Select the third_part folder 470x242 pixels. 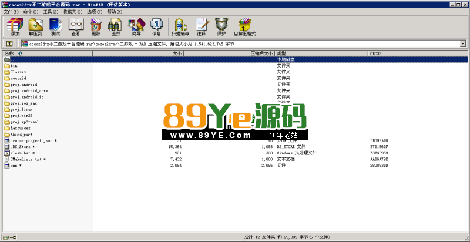[19, 135]
